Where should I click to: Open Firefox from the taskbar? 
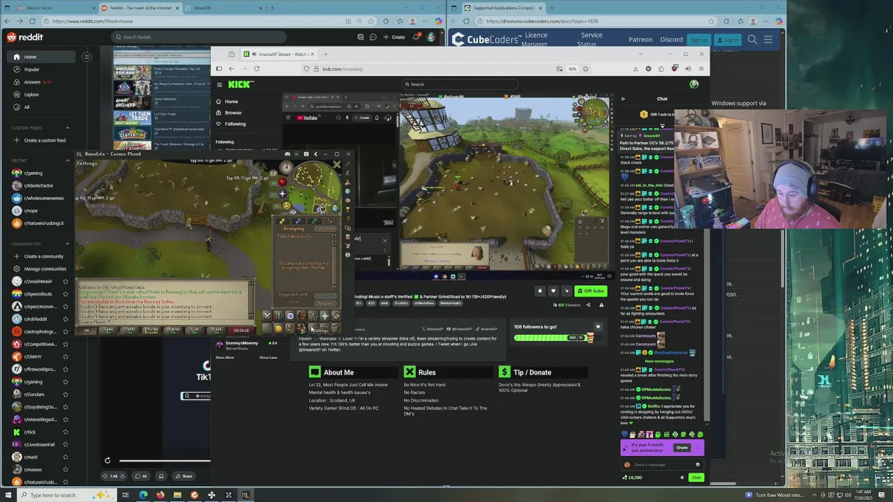click(160, 495)
